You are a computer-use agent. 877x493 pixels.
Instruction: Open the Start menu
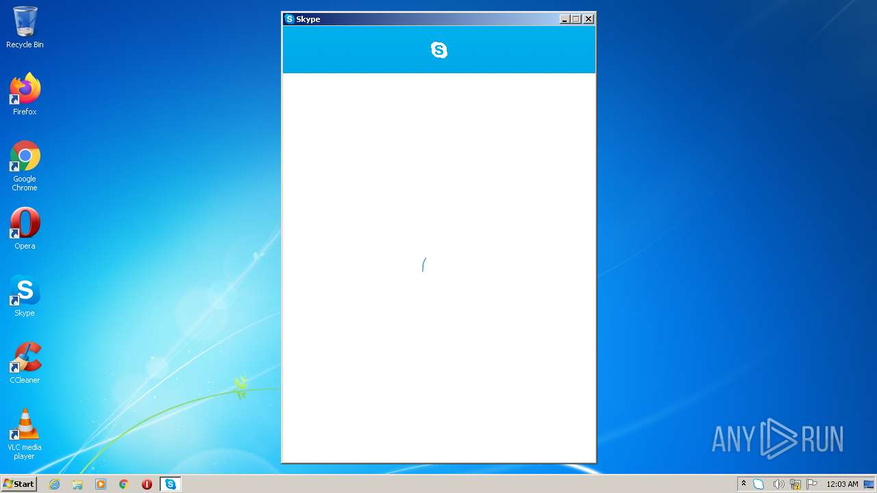coord(18,484)
